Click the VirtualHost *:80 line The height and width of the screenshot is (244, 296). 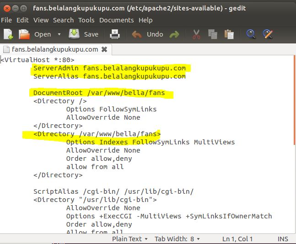tap(38, 60)
